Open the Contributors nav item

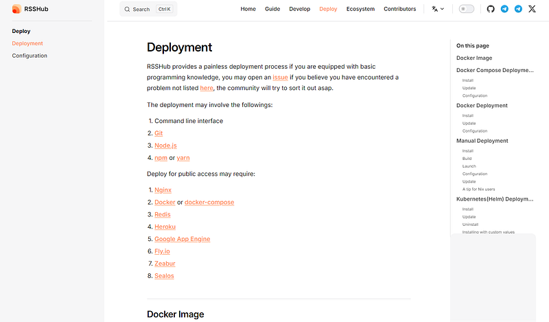pyautogui.click(x=400, y=9)
